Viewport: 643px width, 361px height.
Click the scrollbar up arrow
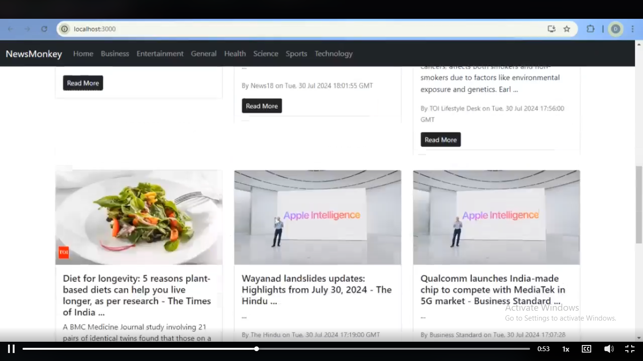pyautogui.click(x=639, y=44)
